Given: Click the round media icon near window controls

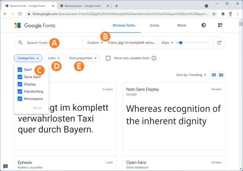Looking at the screenshot, I should [206, 6].
